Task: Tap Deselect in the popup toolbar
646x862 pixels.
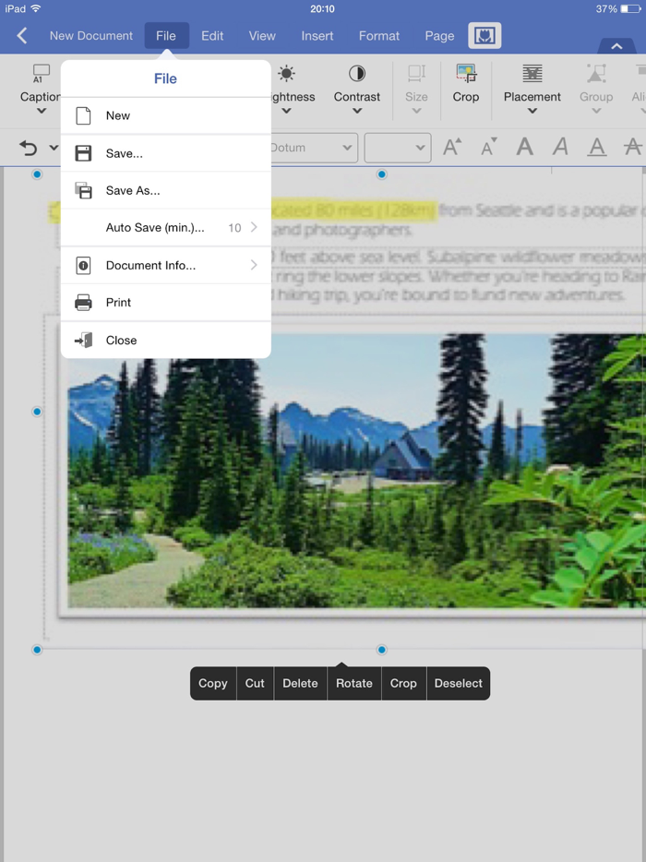Action: [458, 683]
